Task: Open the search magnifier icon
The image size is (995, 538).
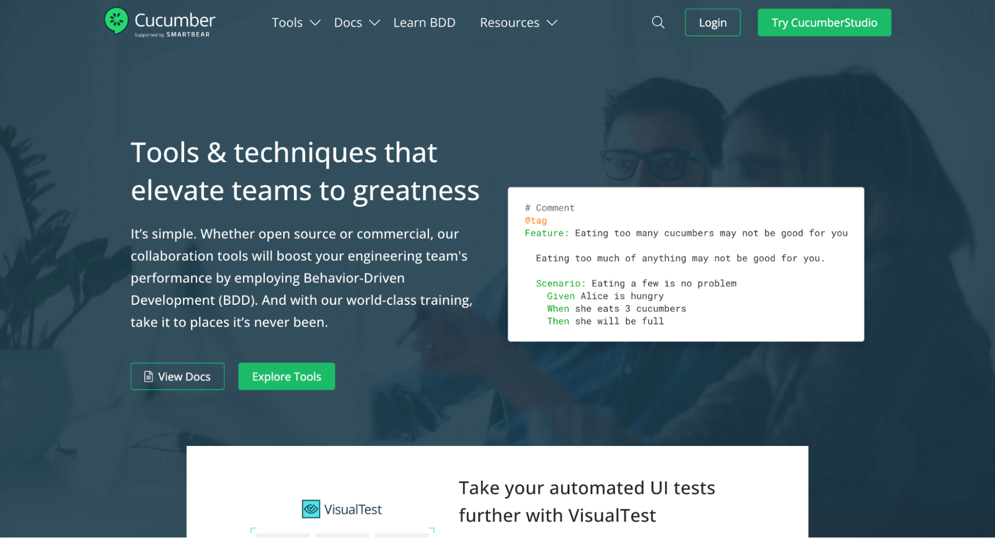Action: 658,22
